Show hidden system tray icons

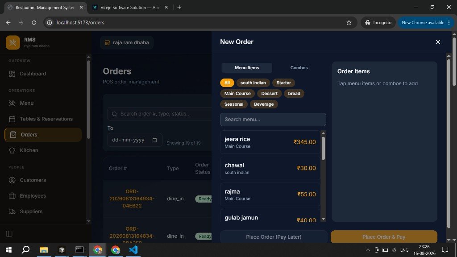(368, 250)
